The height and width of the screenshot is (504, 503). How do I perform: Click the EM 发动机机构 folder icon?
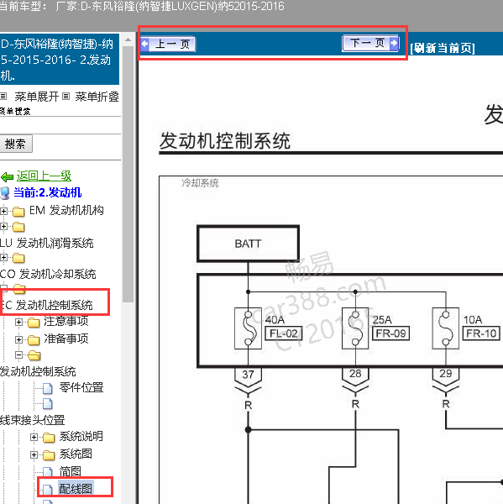click(18, 212)
